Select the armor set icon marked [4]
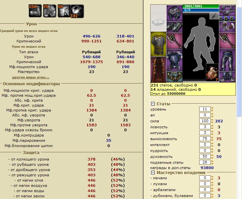 coord(77,11)
